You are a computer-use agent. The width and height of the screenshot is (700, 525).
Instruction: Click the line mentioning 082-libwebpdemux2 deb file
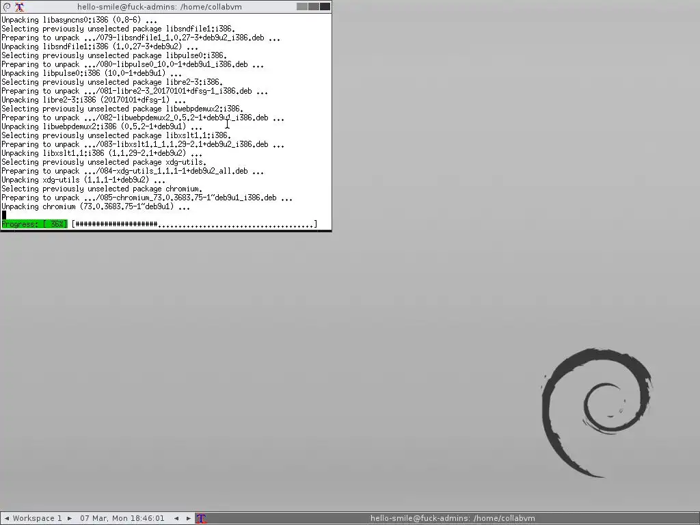pyautogui.click(x=143, y=118)
